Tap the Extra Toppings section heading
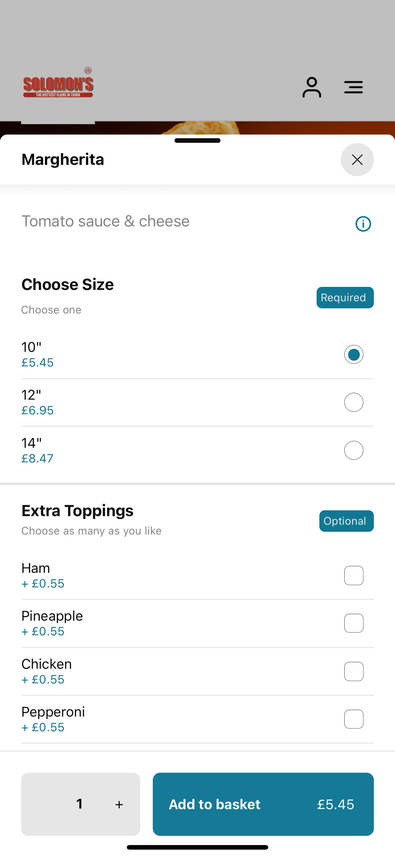Screen dimensions: 395x857 [x=77, y=511]
